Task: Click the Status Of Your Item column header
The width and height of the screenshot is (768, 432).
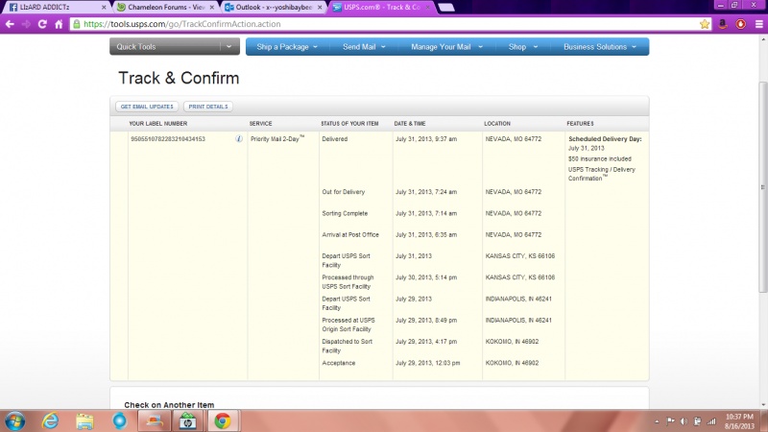Action: click(349, 124)
